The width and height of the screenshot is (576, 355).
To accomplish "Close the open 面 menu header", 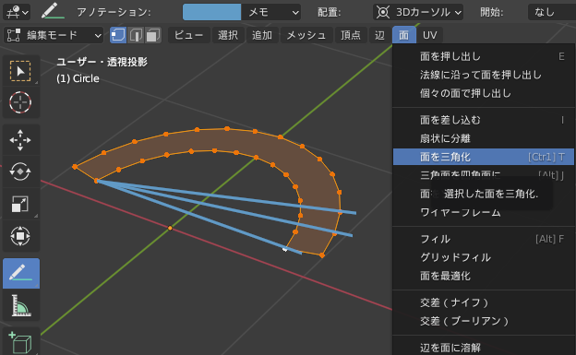I will click(403, 35).
